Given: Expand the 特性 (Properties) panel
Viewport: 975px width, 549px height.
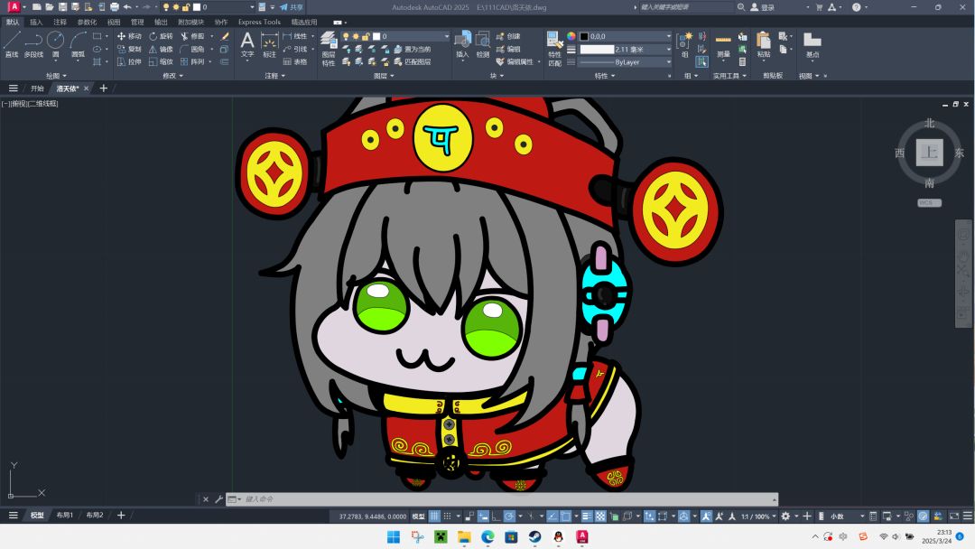Looking at the screenshot, I should click(x=604, y=76).
